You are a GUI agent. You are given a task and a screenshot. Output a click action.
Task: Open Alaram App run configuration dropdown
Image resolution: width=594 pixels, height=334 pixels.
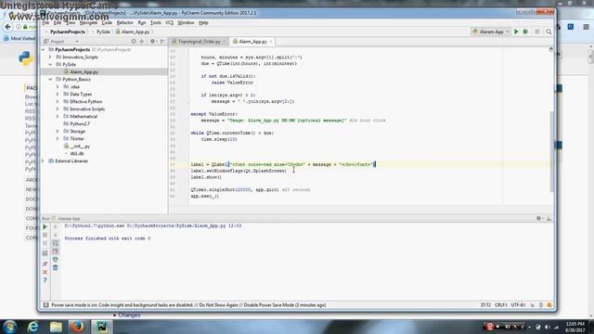[x=491, y=32]
